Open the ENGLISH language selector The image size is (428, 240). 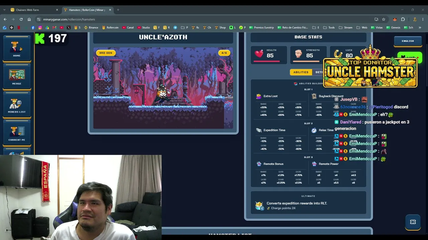point(408,41)
